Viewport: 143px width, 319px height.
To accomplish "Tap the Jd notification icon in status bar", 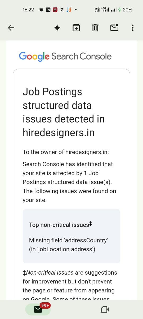I will tap(69, 10).
